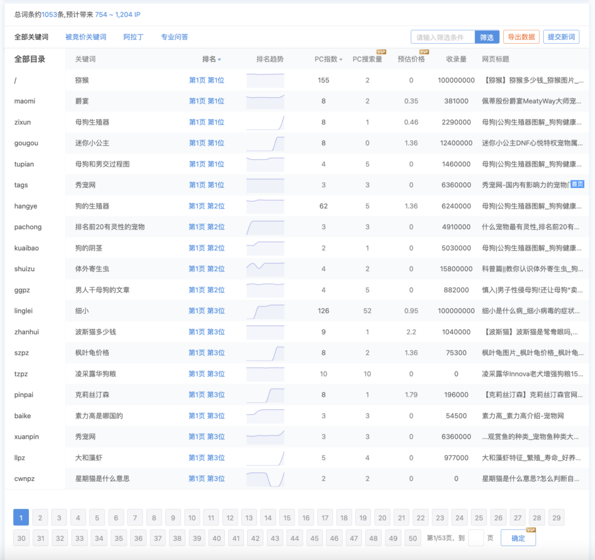Screen dimensions: 595x560
Task: Click the VIP badge above PC搜索量
Action: click(381, 52)
